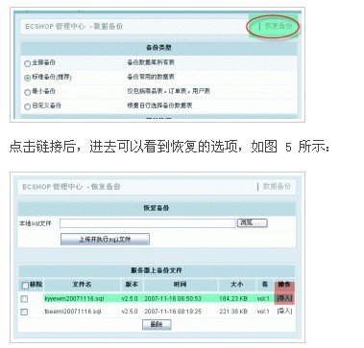Click the size value 184.23 KB

pos(233,298)
